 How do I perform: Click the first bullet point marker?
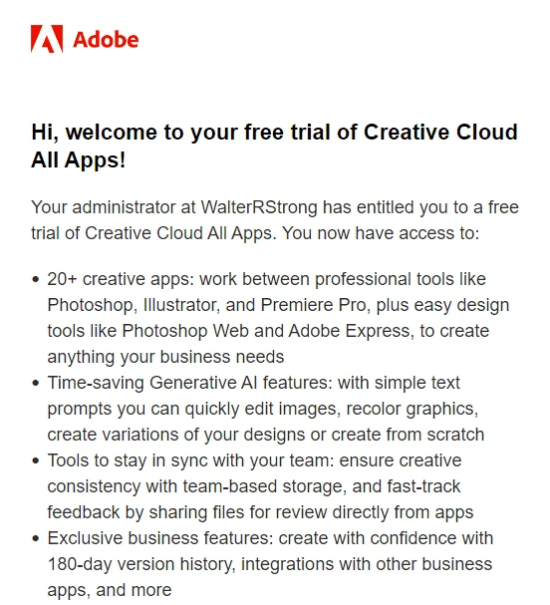click(36, 279)
